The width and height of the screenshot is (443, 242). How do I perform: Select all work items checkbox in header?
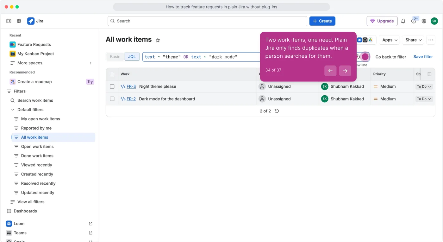112,74
